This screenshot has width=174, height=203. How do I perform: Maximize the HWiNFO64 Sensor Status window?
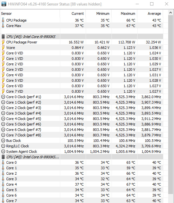pyautogui.click(x=152, y=4)
